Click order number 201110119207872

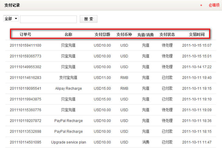pos(26,121)
